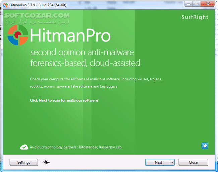Open the Settings button
Viewport: 218px width, 172px height.
23,162
